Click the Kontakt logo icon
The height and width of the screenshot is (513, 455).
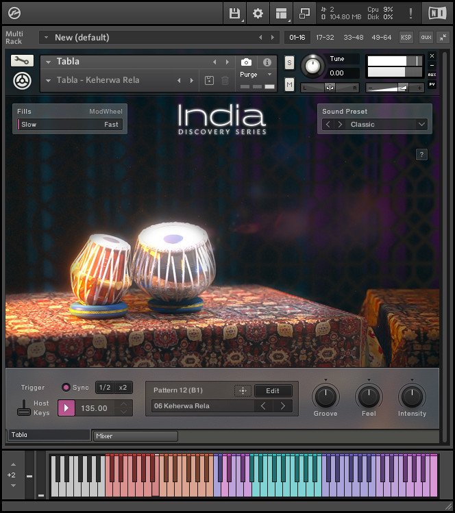(x=14, y=13)
